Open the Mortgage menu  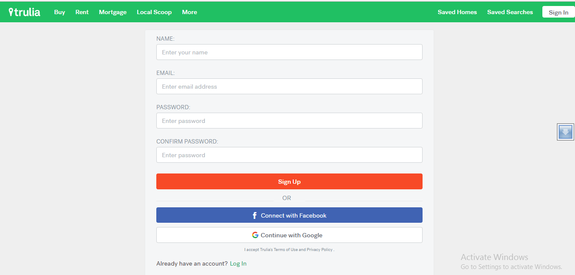tap(113, 12)
